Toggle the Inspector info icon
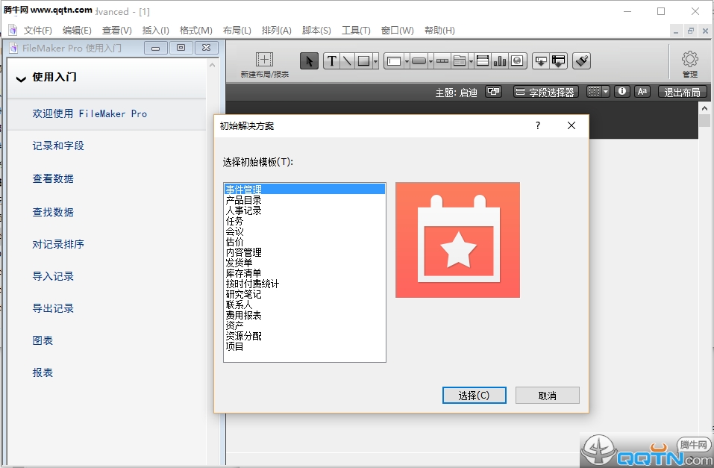714x468 pixels. [x=622, y=92]
